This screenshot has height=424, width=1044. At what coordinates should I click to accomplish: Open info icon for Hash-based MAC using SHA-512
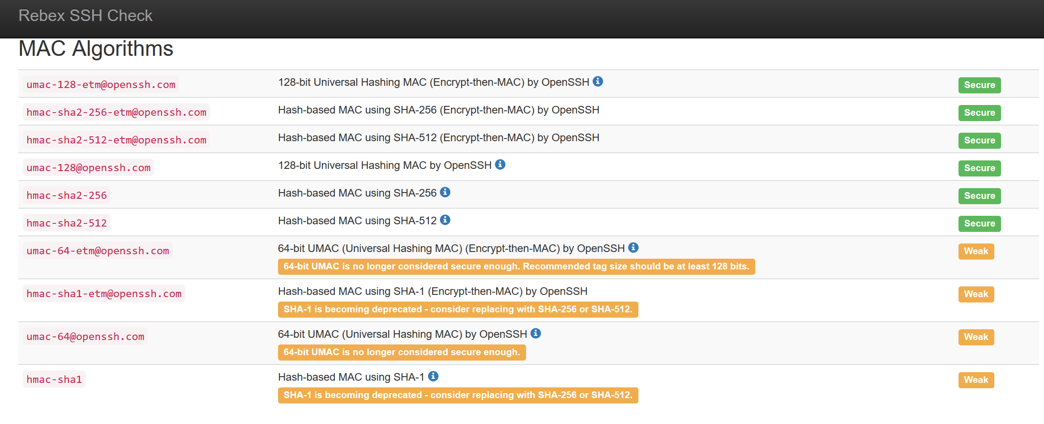click(x=445, y=220)
